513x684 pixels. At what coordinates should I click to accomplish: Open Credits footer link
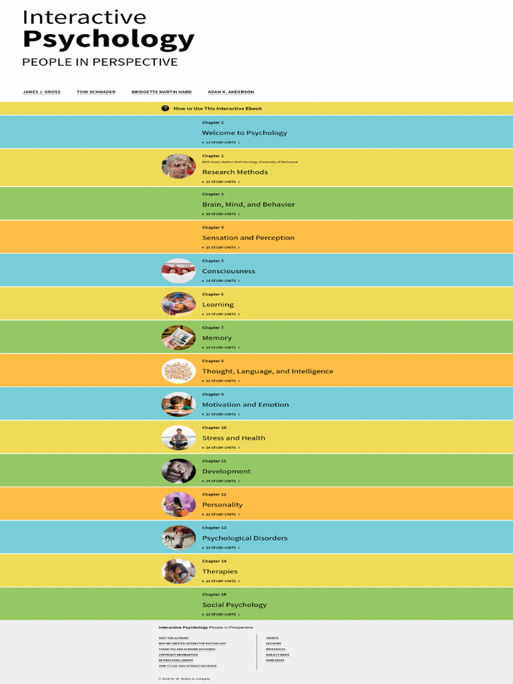(x=273, y=638)
